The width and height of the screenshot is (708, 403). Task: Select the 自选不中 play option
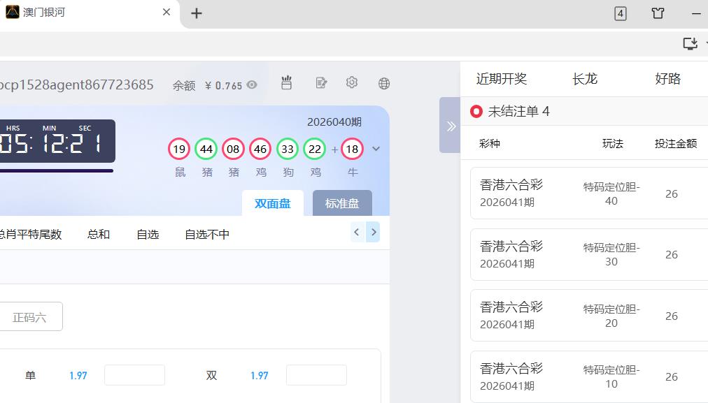tap(207, 235)
